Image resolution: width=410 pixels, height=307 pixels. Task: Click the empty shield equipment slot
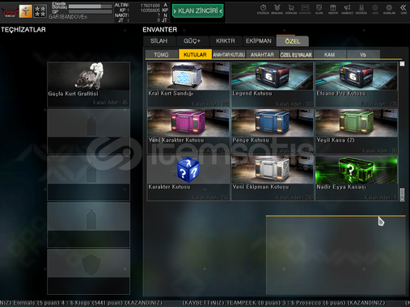click(88, 271)
